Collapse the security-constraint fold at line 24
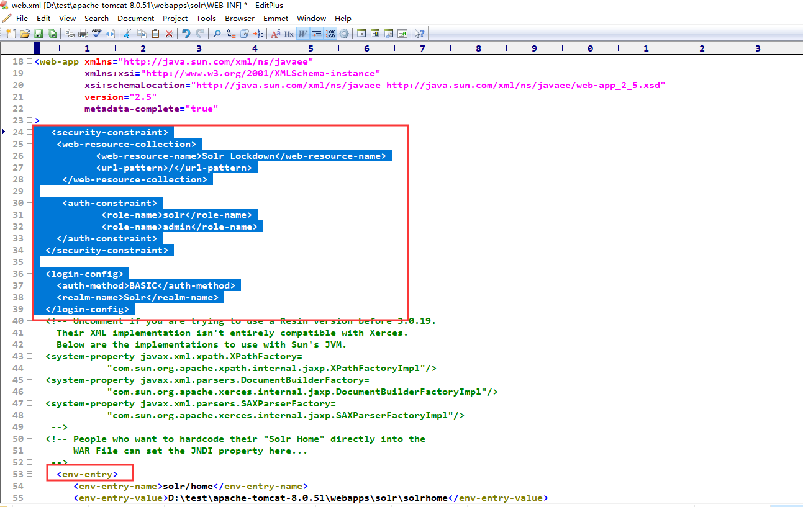The image size is (803, 507). point(30,132)
